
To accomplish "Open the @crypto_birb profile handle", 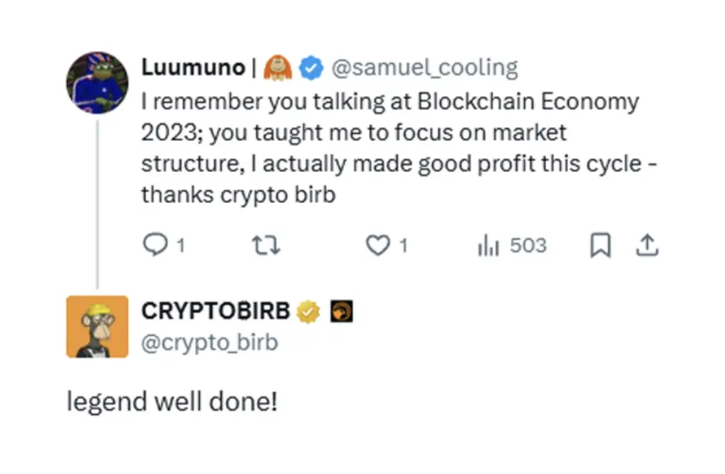I will click(209, 343).
